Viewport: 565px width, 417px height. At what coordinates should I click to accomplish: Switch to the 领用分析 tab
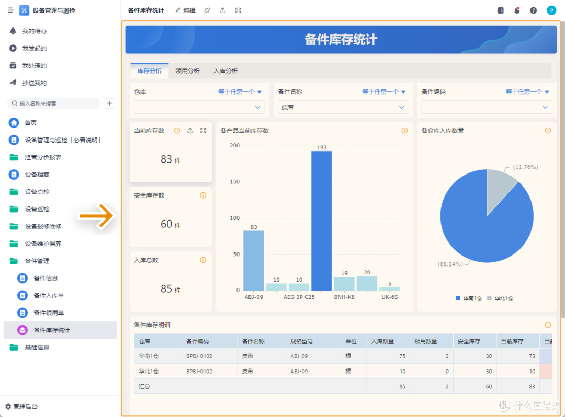point(187,71)
